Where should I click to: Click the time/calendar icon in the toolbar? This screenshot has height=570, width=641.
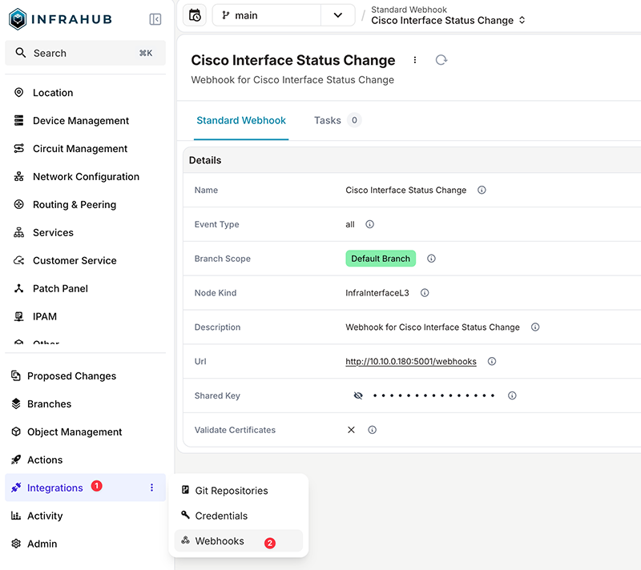[x=194, y=14]
